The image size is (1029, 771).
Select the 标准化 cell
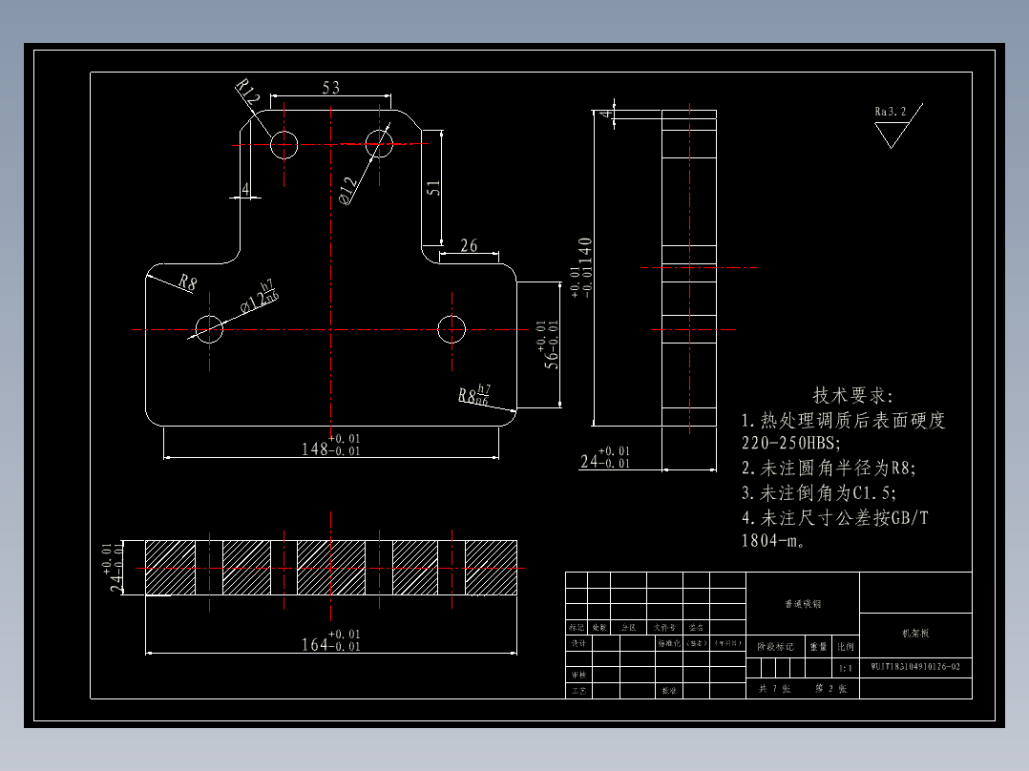(x=669, y=643)
